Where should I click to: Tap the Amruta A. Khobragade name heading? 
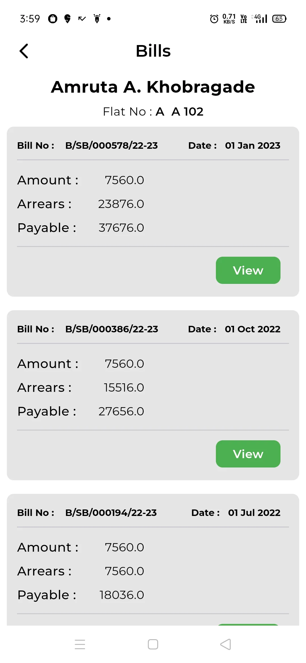(153, 87)
